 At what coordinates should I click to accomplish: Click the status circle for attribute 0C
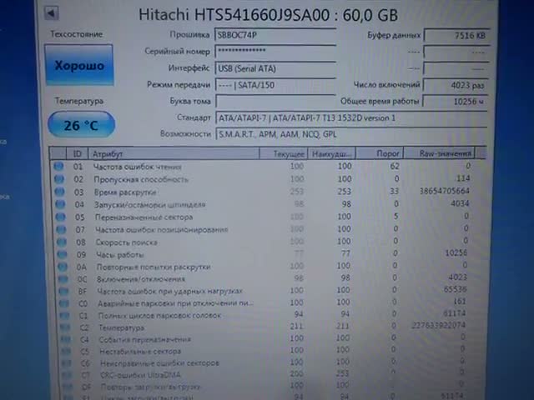tap(58, 278)
